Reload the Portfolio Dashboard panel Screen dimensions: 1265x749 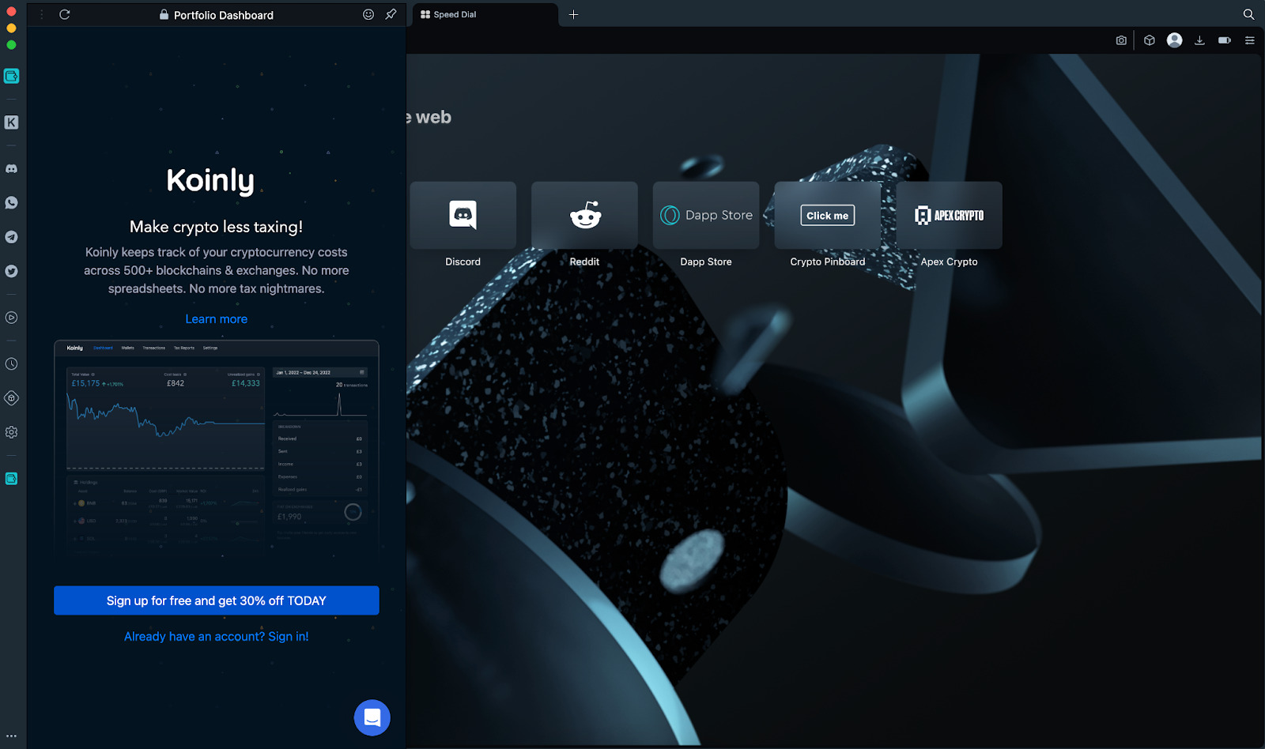click(65, 14)
